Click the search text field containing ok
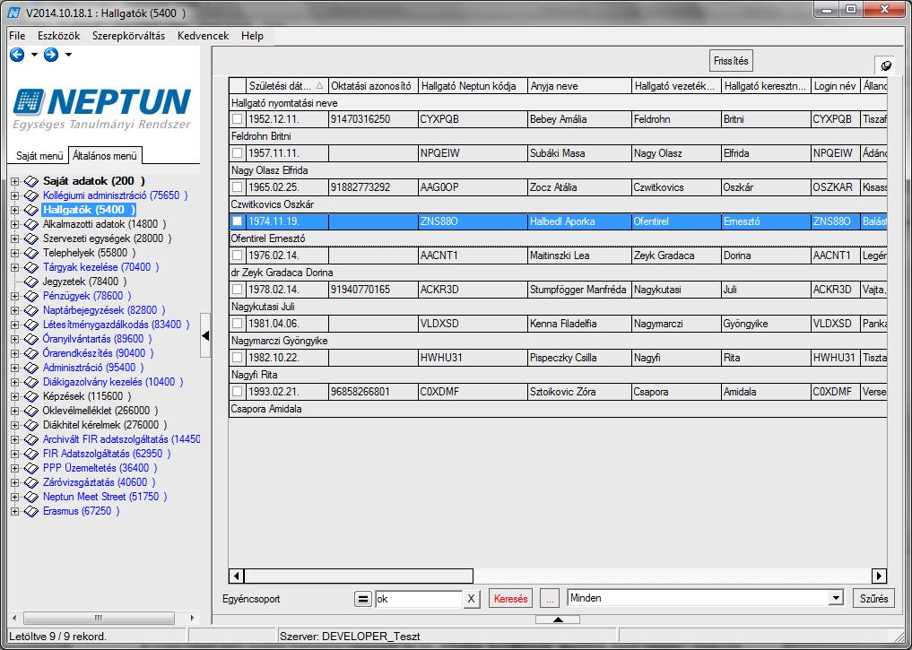This screenshot has width=912, height=650. tap(418, 599)
